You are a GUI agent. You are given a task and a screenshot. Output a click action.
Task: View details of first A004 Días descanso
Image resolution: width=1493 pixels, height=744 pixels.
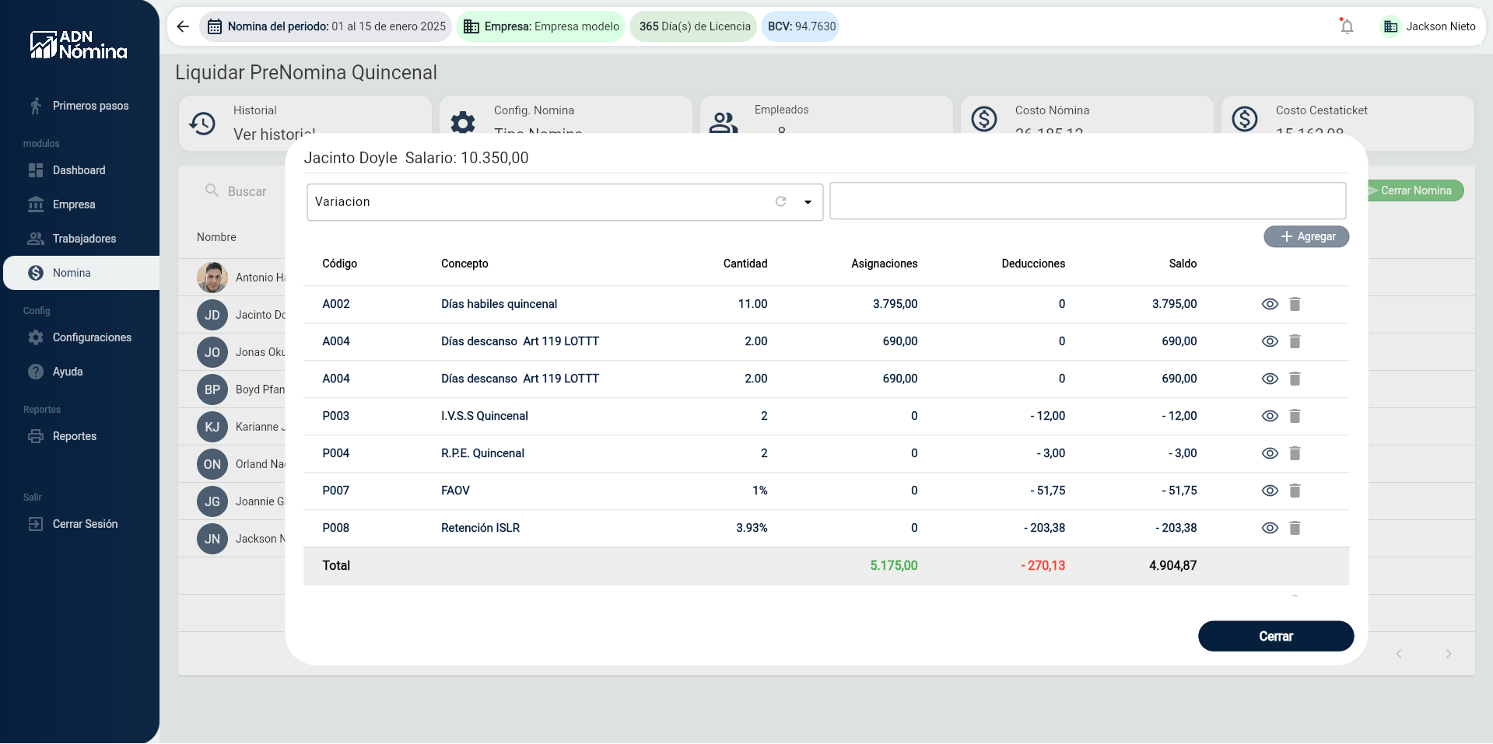1270,341
